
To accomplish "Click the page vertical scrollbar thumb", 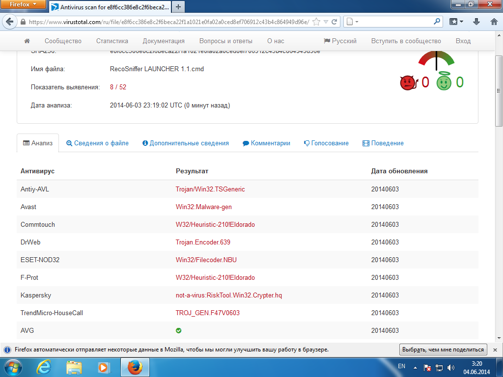I will [x=499, y=91].
